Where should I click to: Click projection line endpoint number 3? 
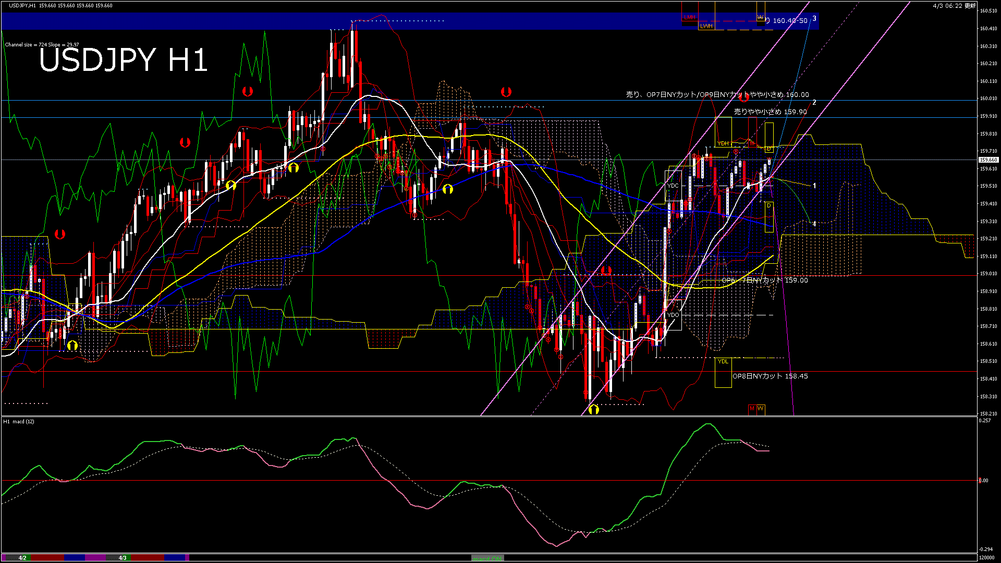(814, 19)
